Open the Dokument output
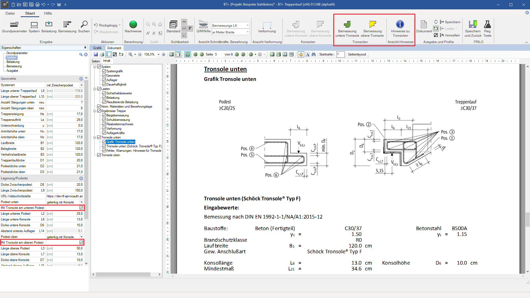This screenshot has height=298, width=530. pyautogui.click(x=424, y=27)
